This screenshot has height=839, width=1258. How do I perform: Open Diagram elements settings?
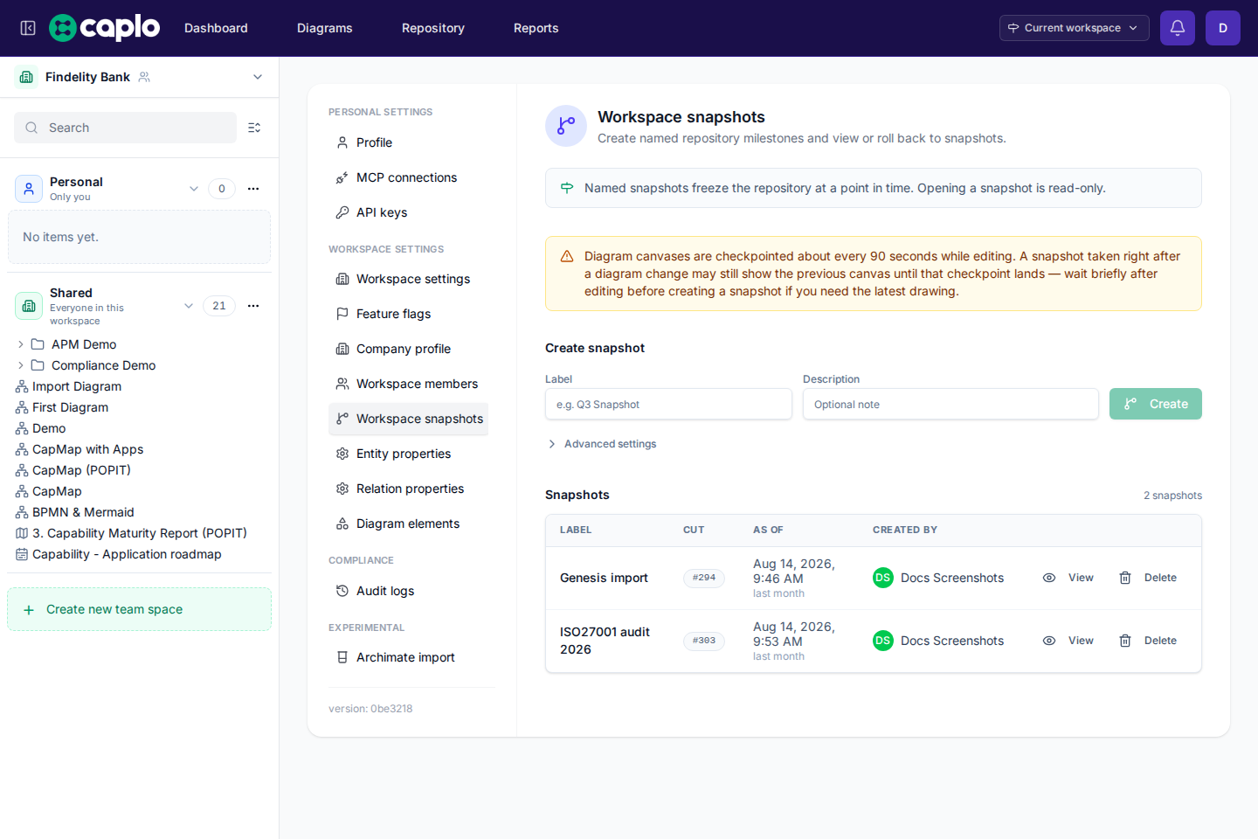408,524
